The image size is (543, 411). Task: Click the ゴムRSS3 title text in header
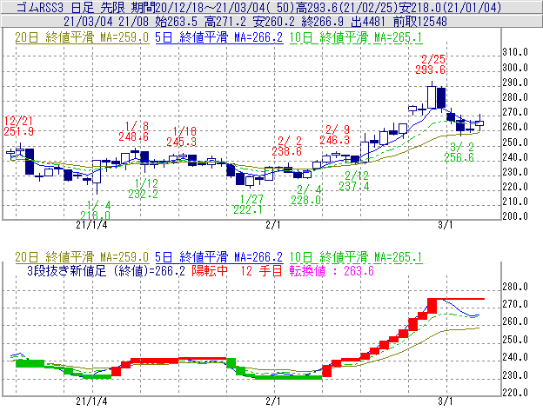[40, 7]
